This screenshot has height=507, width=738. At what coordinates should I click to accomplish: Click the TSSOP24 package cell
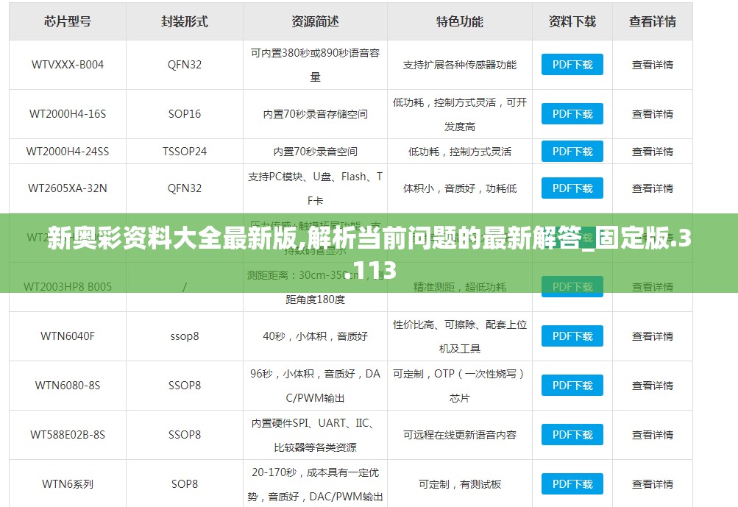[185, 152]
